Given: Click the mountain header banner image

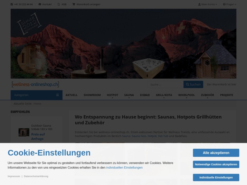Looking at the screenshot, I should [124, 43].
